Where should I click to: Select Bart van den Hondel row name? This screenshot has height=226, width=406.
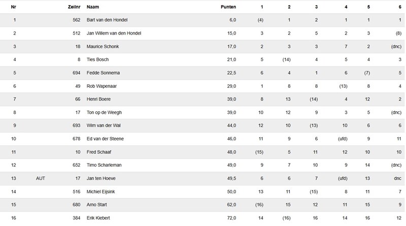point(107,20)
